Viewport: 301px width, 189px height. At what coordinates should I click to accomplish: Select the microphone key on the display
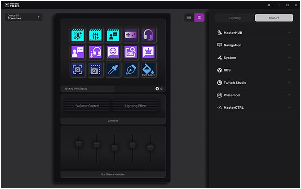[77, 35]
